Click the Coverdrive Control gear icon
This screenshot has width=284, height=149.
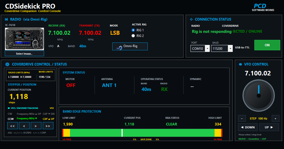7,64
